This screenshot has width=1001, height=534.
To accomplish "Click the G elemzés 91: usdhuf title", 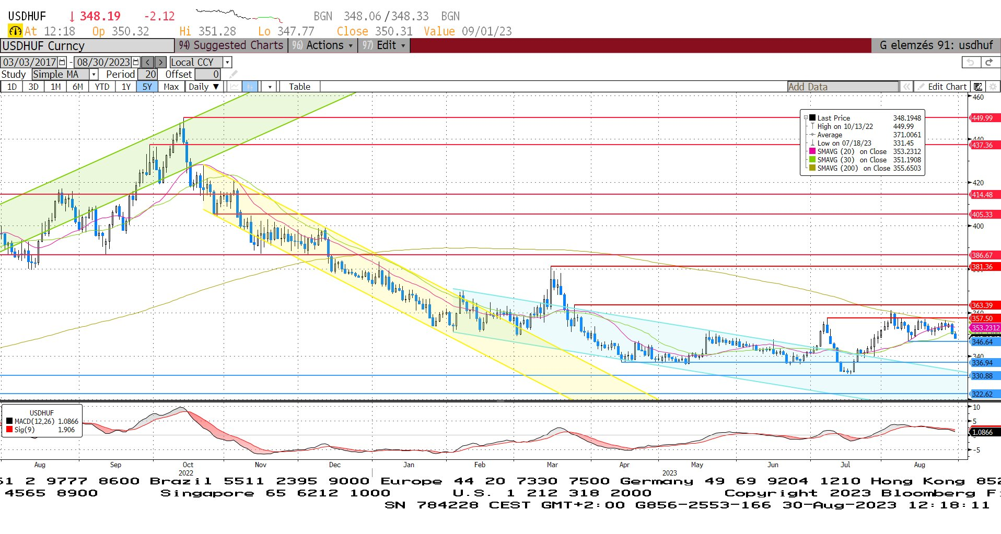I will pos(936,45).
